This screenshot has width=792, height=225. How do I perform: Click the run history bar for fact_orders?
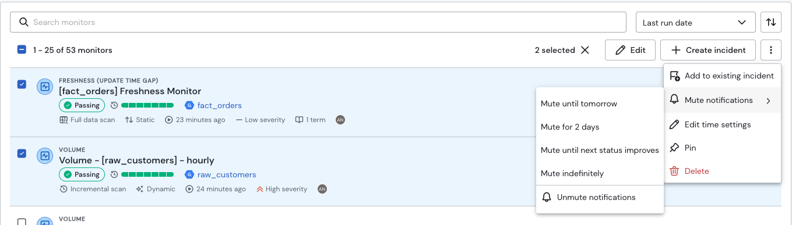coord(147,105)
